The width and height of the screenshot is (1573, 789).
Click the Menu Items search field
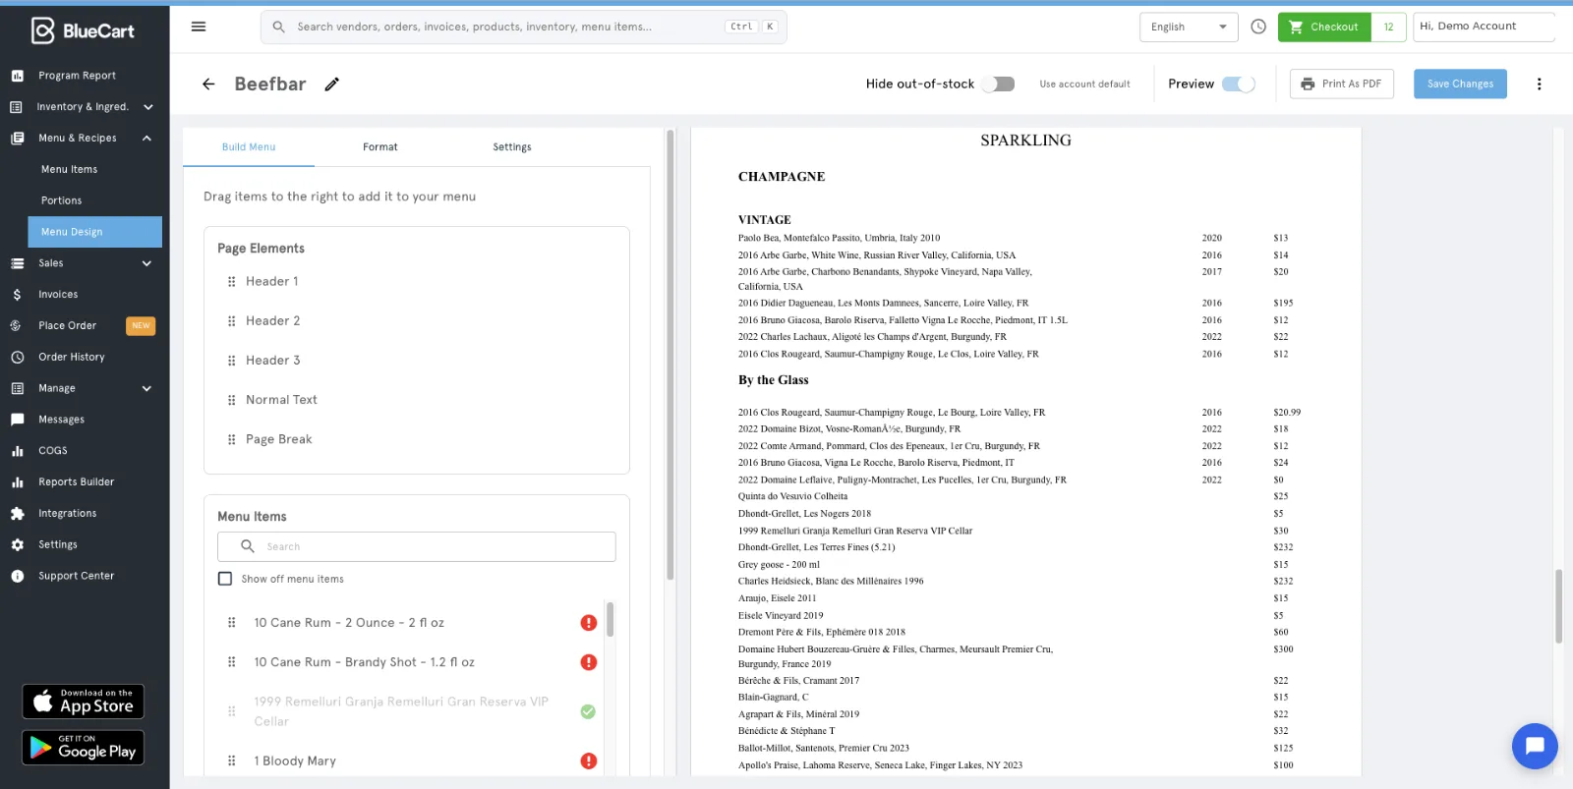click(417, 546)
